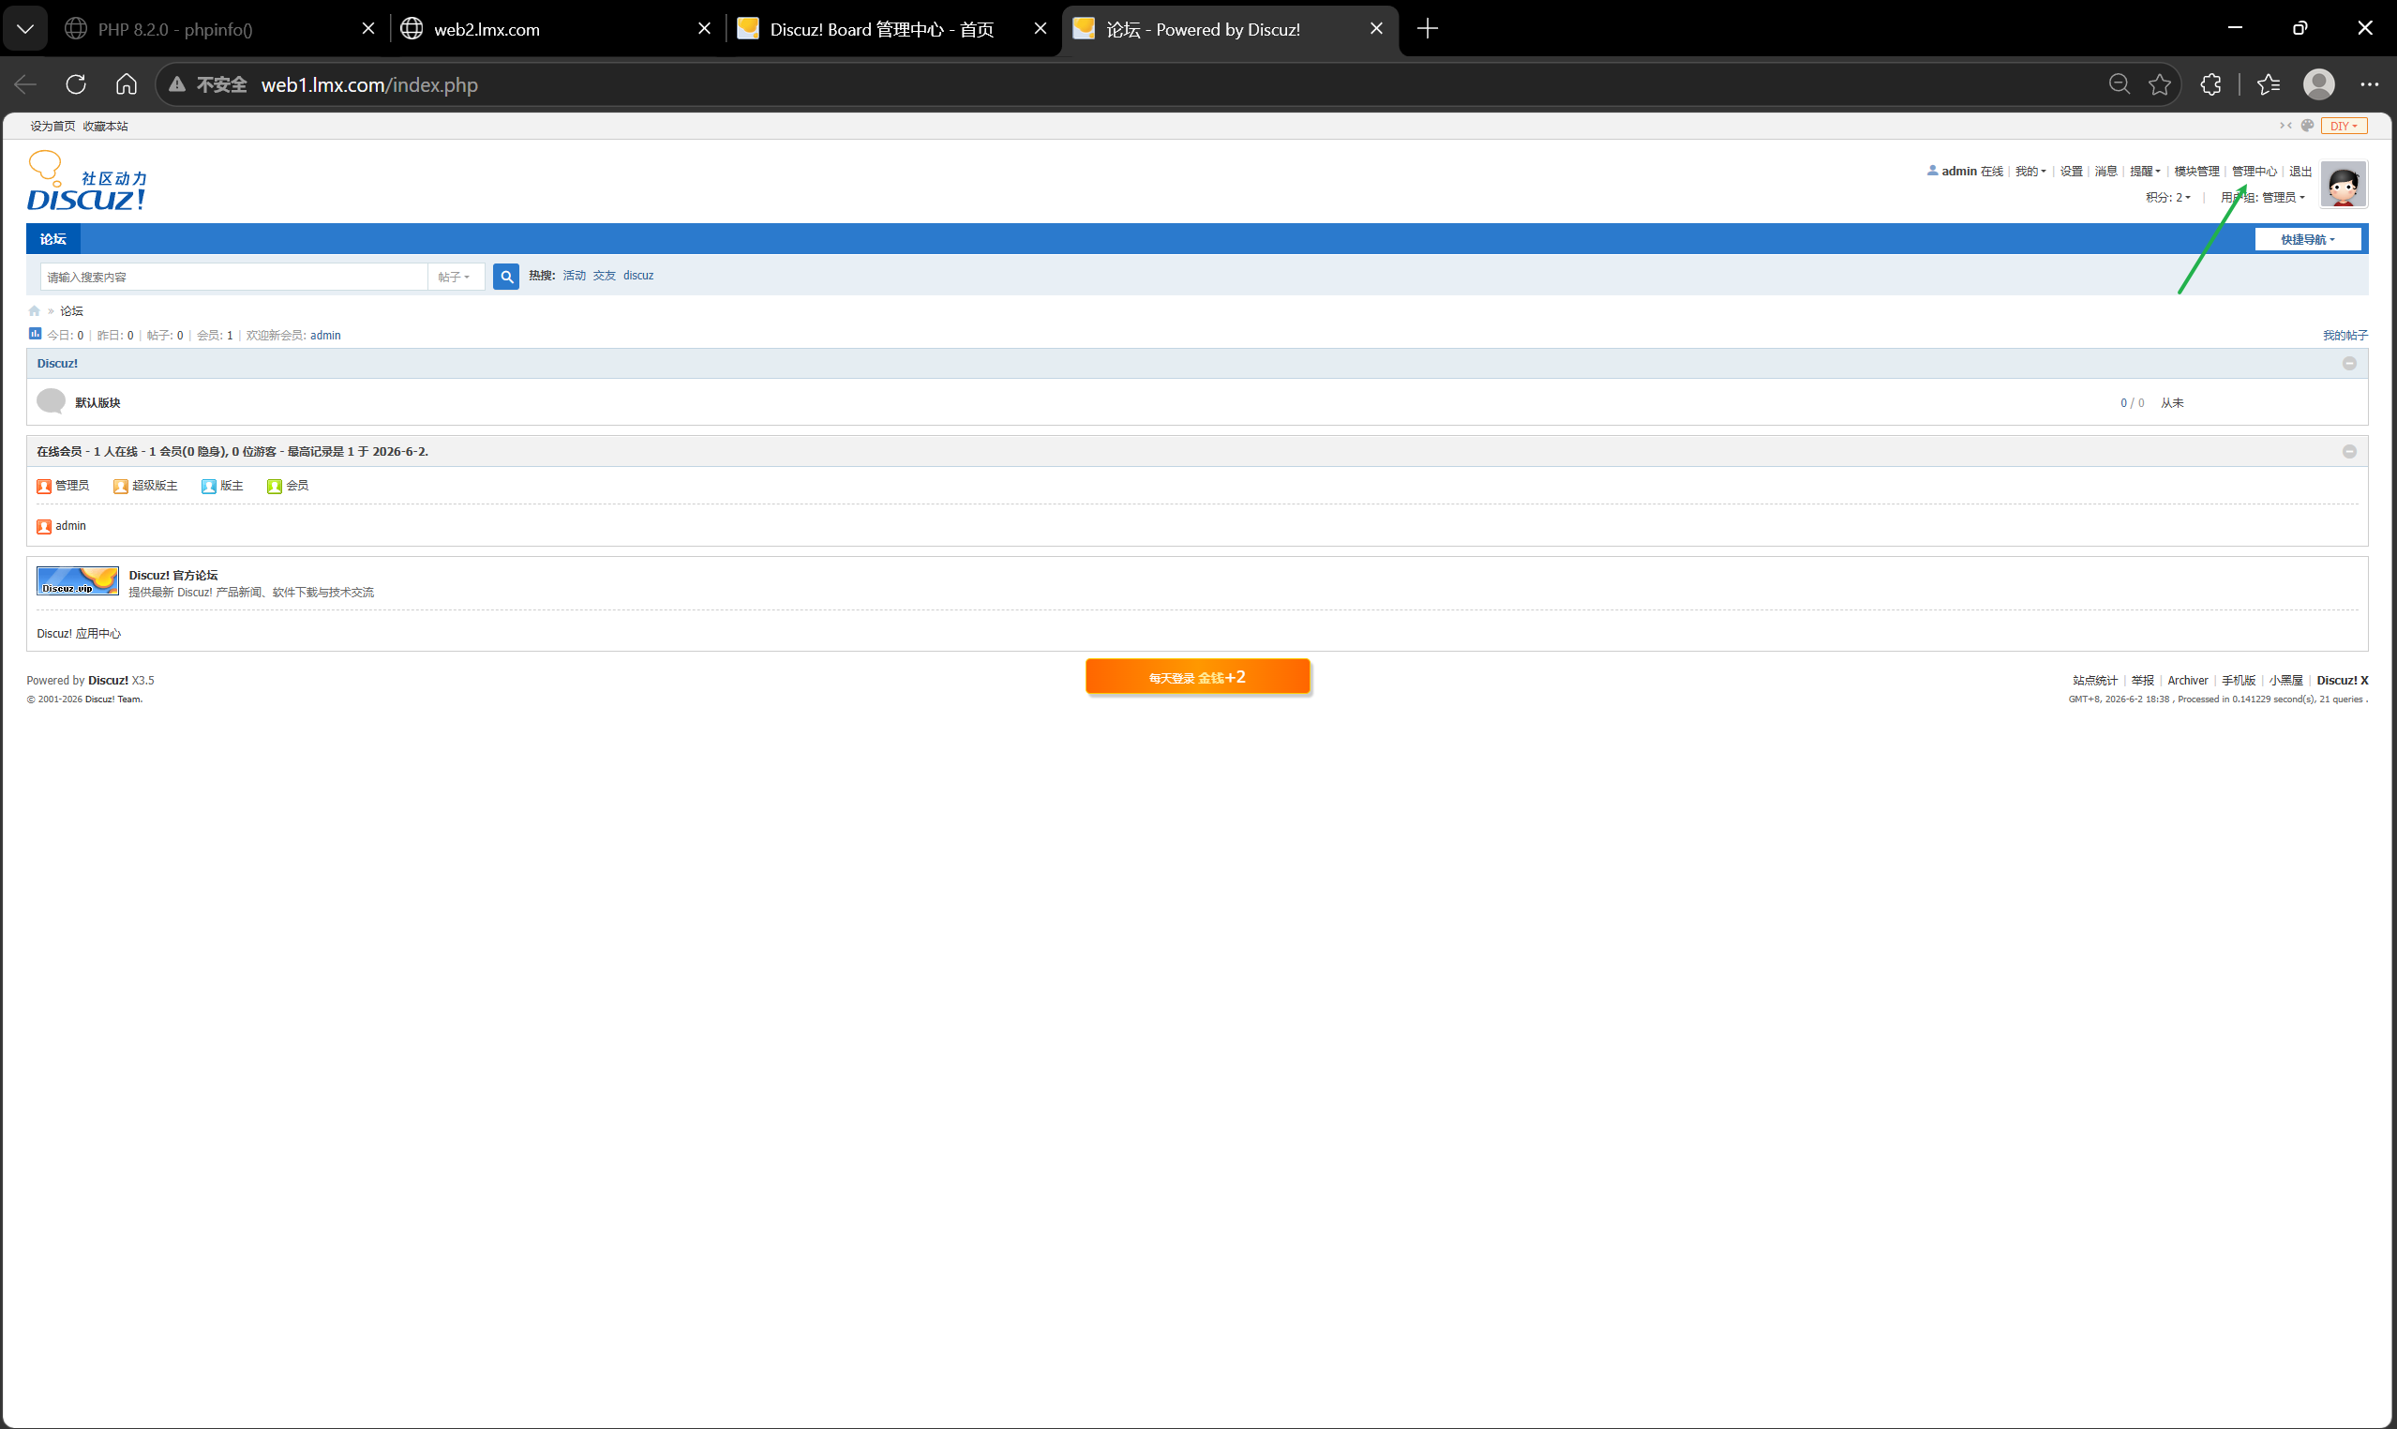Screen dimensions: 2397x1429
Task: Click the 默认版块 forum bubble icon
Action: click(x=50, y=401)
